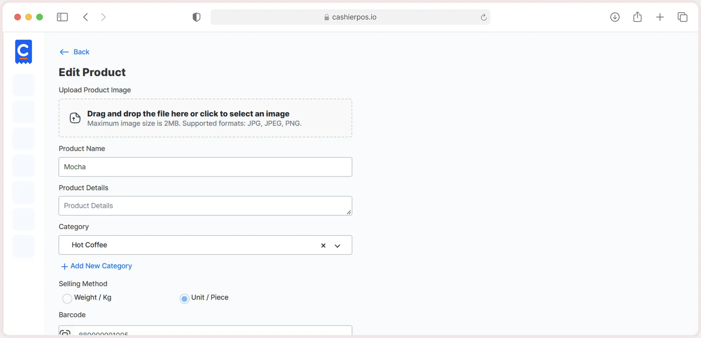Click the Product Name field containing Mocha

pos(205,167)
